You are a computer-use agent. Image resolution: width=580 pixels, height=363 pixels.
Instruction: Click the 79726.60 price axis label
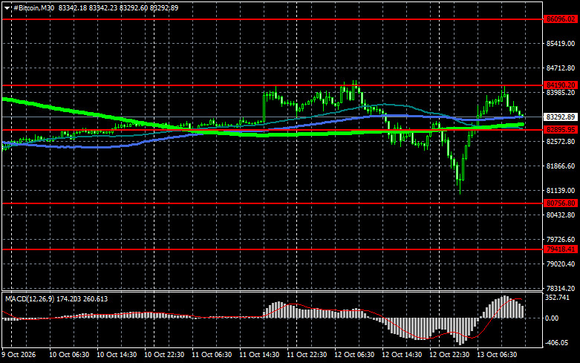[x=561, y=240]
